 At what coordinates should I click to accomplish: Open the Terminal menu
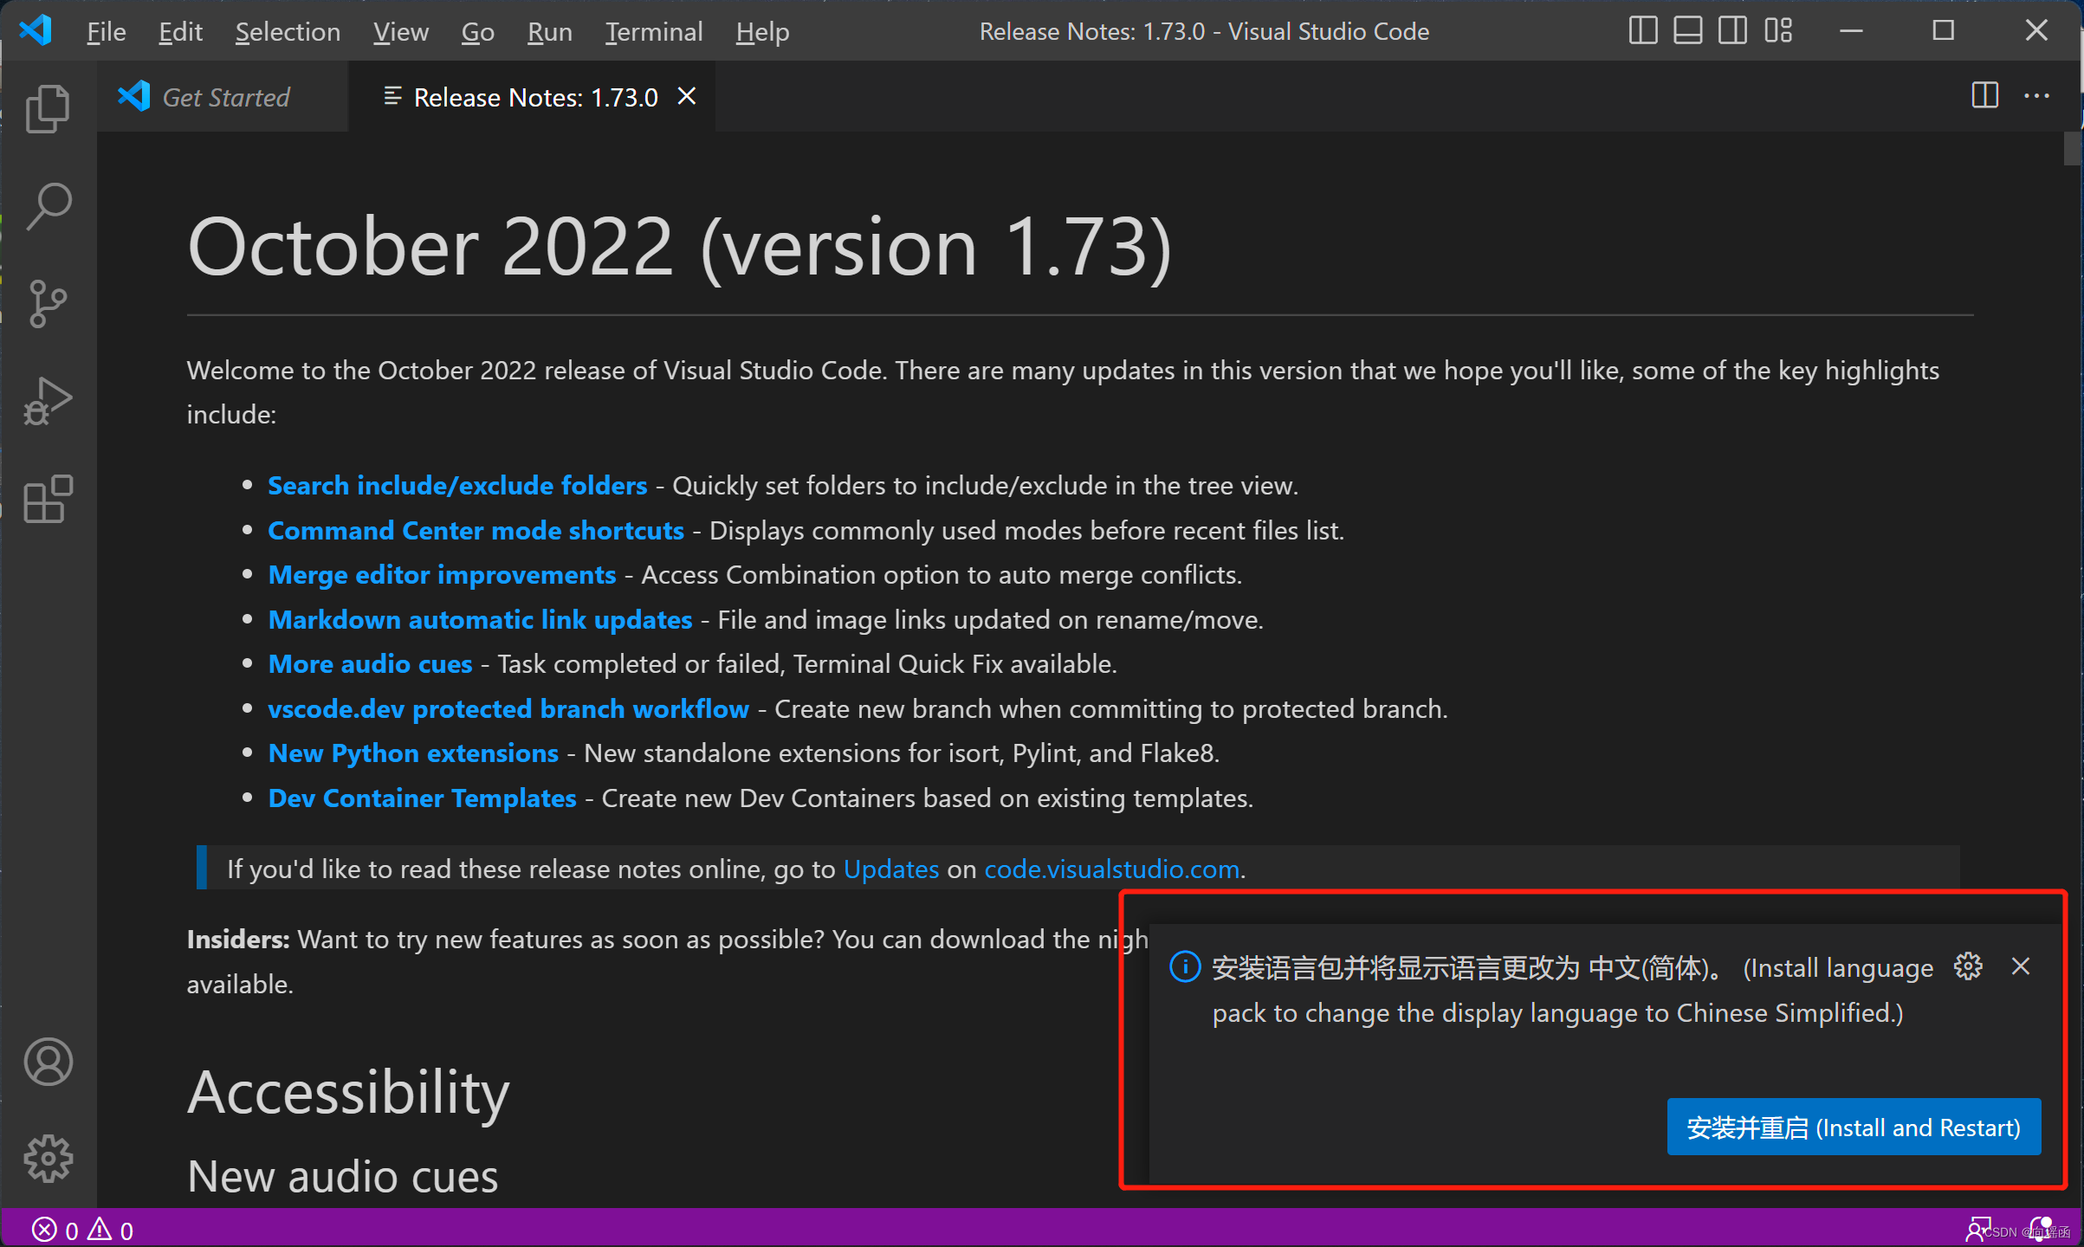(653, 31)
